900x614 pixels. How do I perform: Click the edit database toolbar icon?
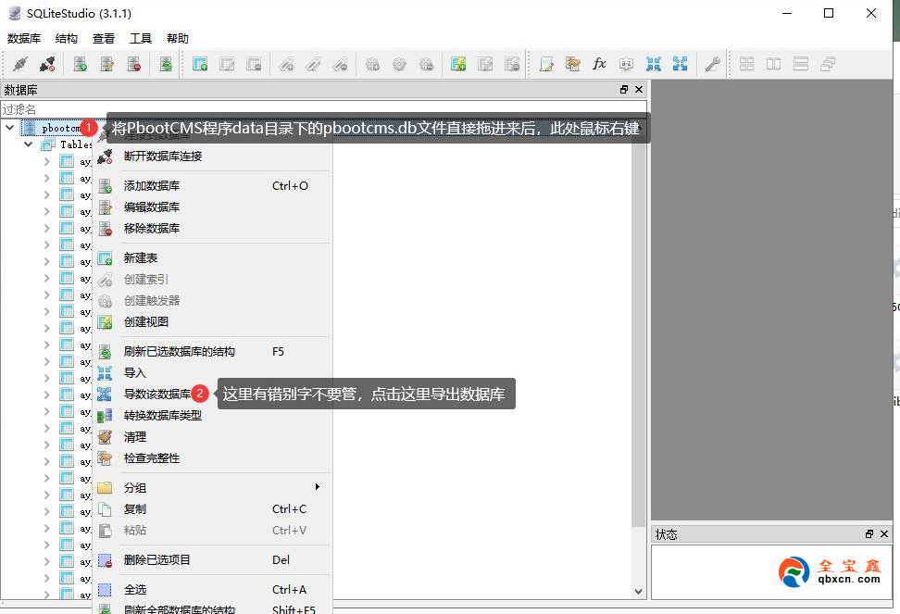click(106, 64)
